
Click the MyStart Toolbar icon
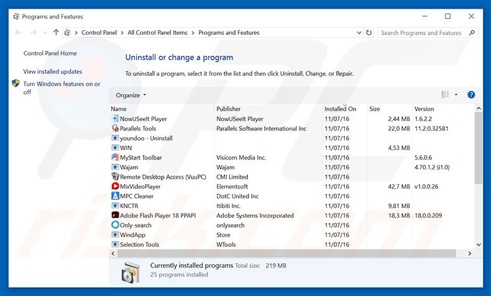pos(115,158)
